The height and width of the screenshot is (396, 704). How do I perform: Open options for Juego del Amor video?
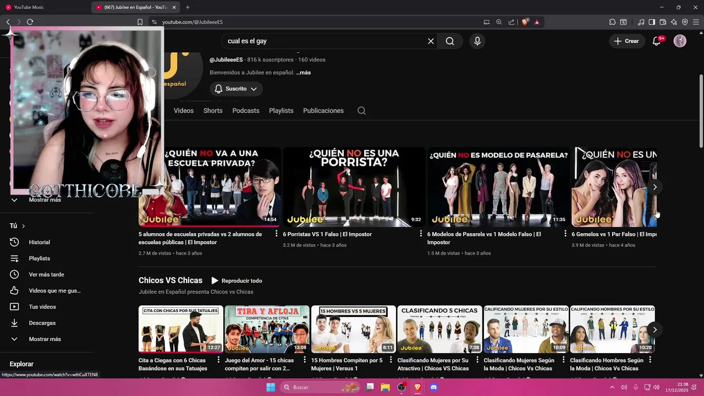click(x=305, y=360)
